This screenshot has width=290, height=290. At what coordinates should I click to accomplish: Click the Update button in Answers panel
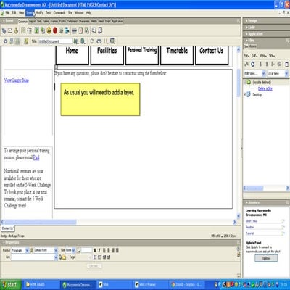266,258
